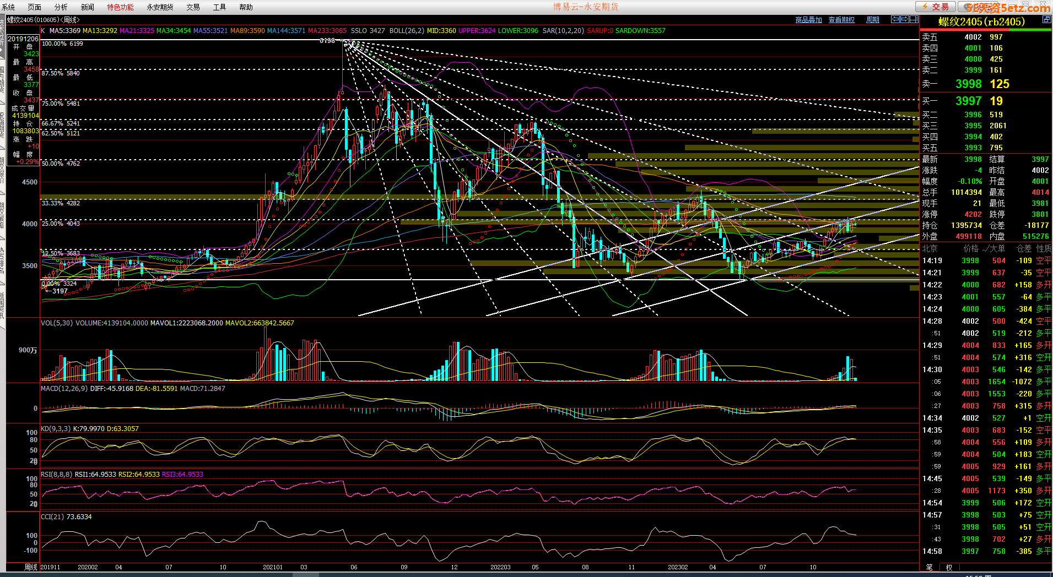Click the left arrow previous-contract icon

coord(895,19)
